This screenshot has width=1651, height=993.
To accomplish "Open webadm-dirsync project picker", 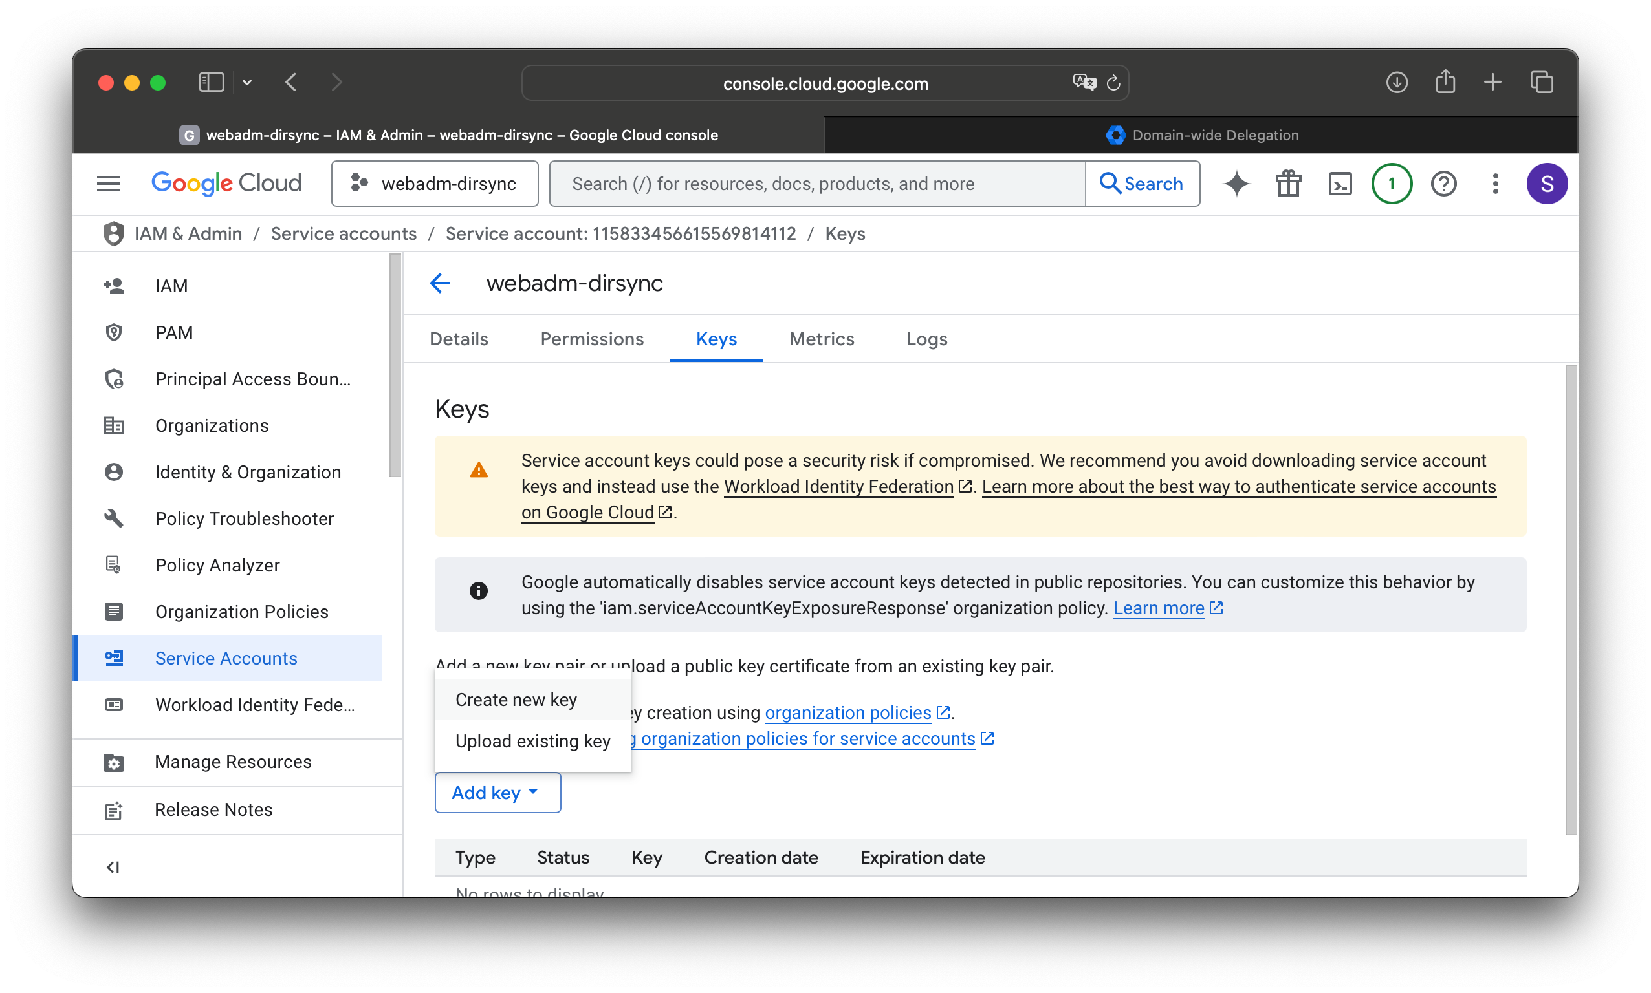I will pyautogui.click(x=435, y=184).
